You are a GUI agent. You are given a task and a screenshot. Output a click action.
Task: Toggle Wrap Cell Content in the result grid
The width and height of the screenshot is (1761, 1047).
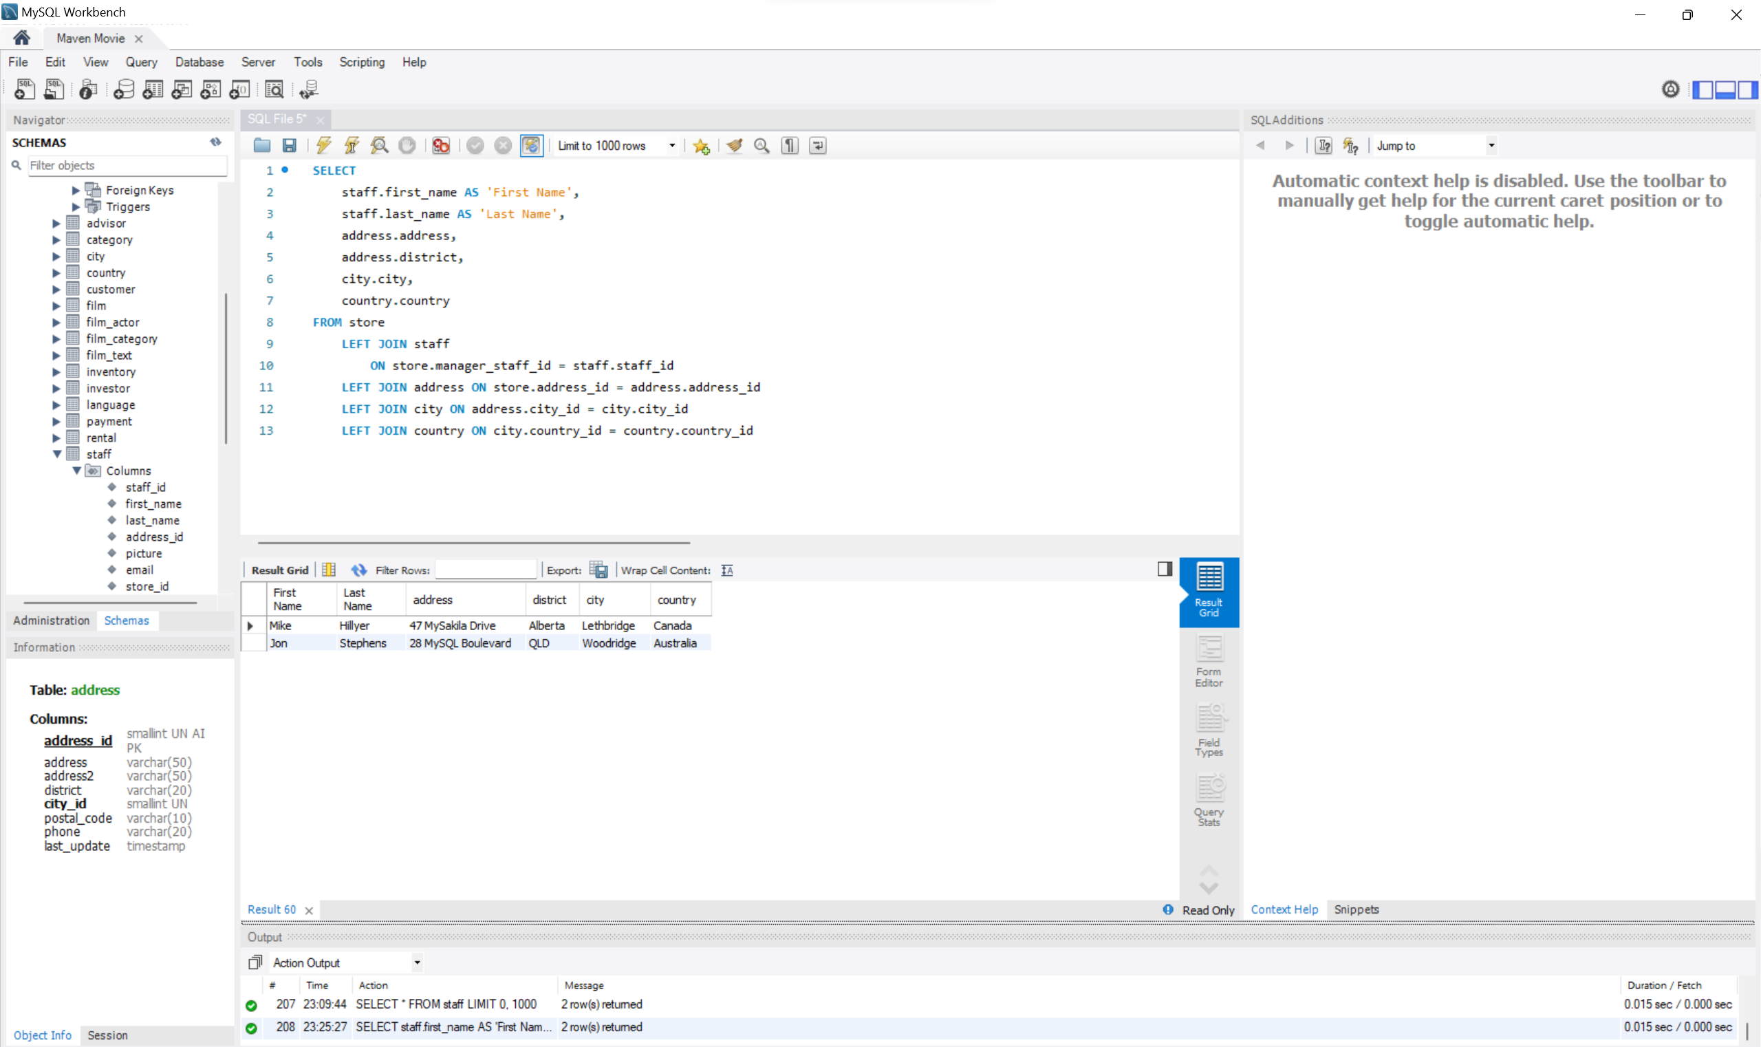coord(727,570)
